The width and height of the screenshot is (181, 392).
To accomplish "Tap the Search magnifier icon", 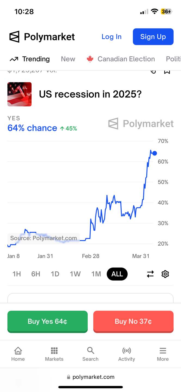I will 90,350.
